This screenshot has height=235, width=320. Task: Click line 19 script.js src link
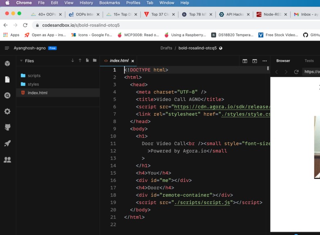(x=202, y=203)
